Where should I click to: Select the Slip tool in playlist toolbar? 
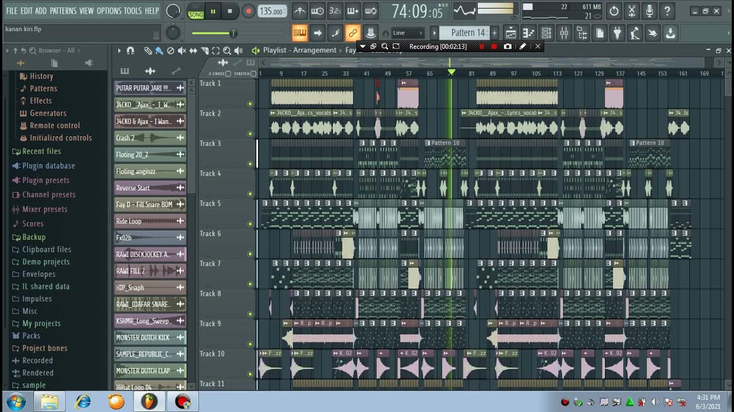coord(193,51)
